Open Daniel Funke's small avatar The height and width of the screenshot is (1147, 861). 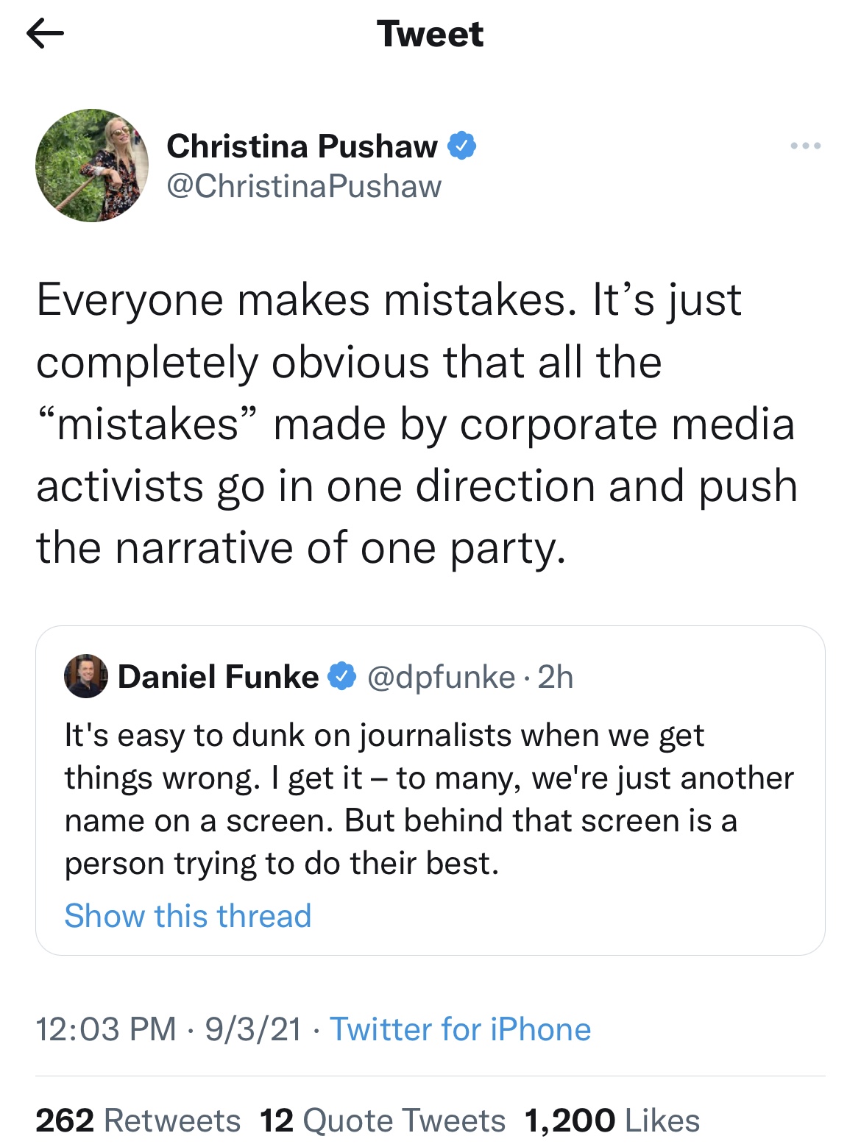tap(85, 676)
